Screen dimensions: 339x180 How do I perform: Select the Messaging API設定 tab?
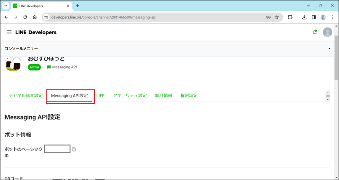pos(69,95)
